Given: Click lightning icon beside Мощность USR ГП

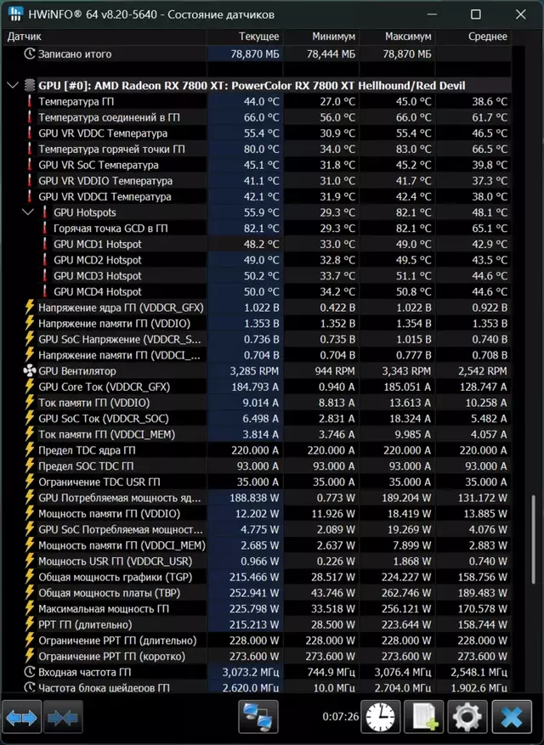Looking at the screenshot, I should click(x=30, y=562).
